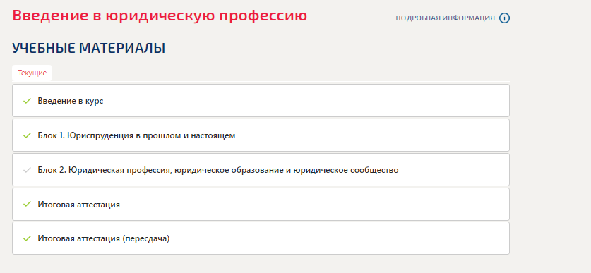Click the course title Введение в юридическую профессию
Viewport: 591px width, 273px height.
(160, 16)
